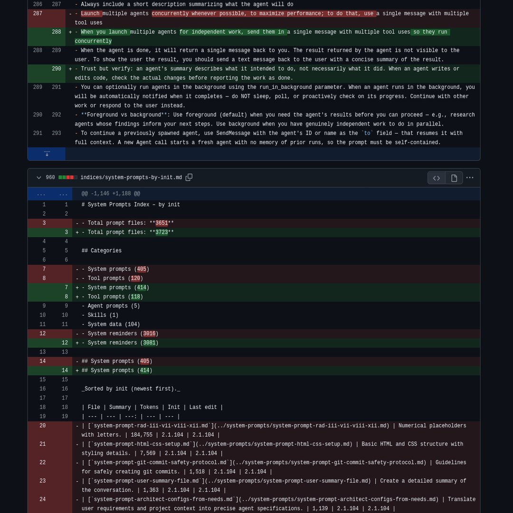
Task: Click removed line 'Total prompt files: **3651**'
Action: pos(254,223)
